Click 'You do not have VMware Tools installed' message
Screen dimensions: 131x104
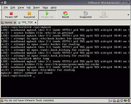[29, 101]
